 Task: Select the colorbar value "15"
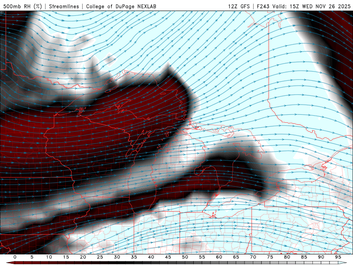pos(66,257)
